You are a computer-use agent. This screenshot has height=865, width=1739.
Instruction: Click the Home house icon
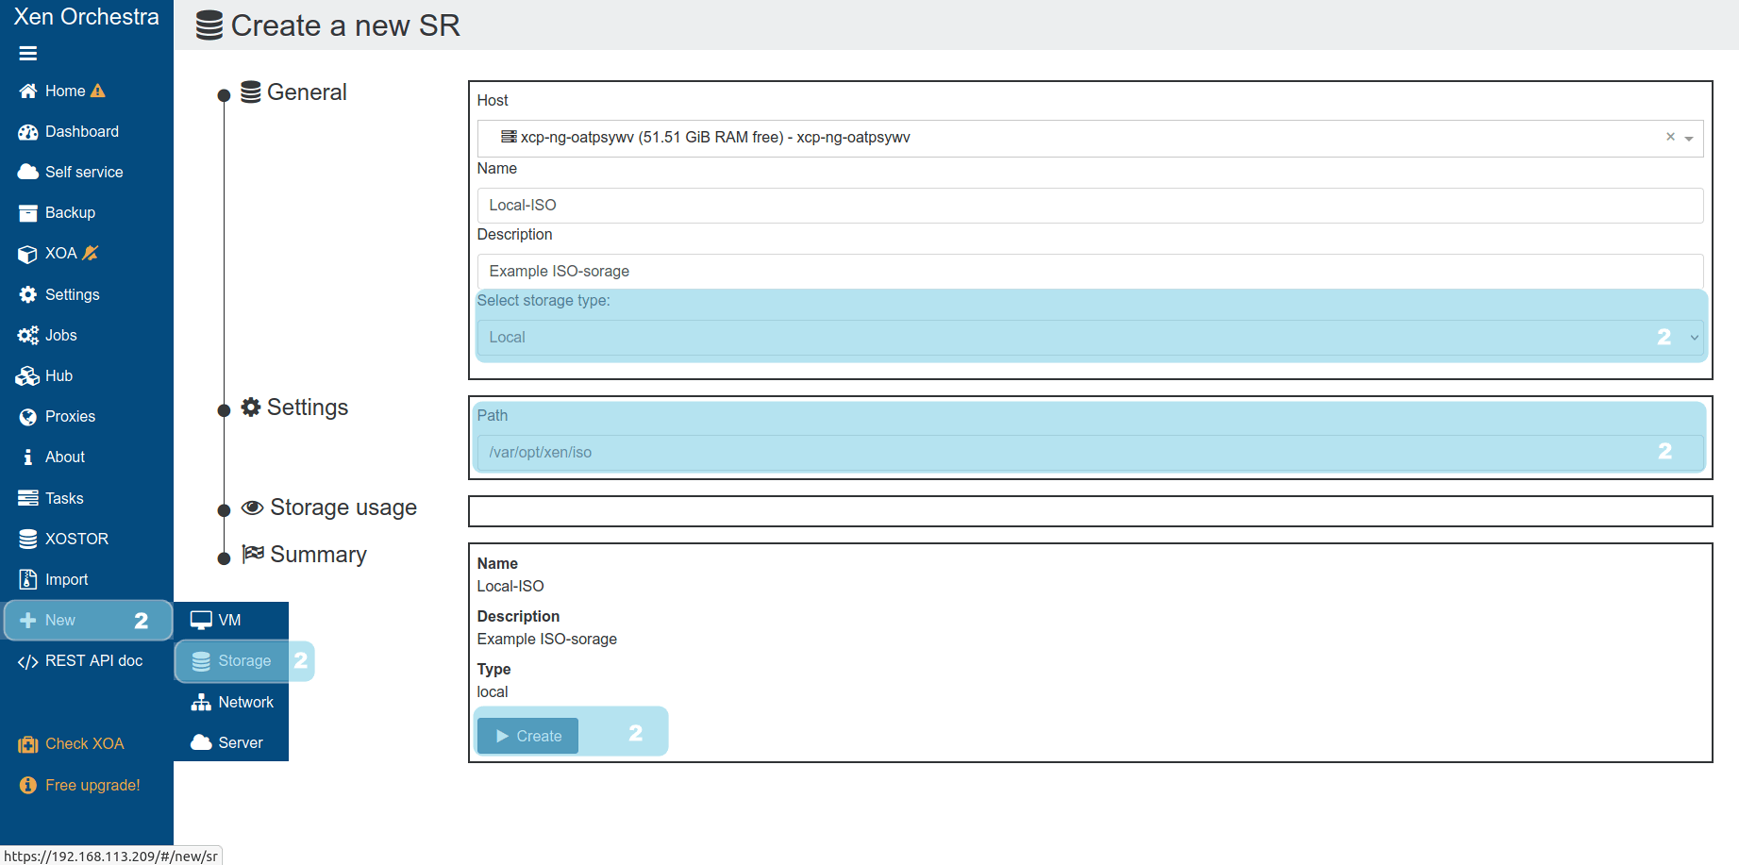coord(28,91)
